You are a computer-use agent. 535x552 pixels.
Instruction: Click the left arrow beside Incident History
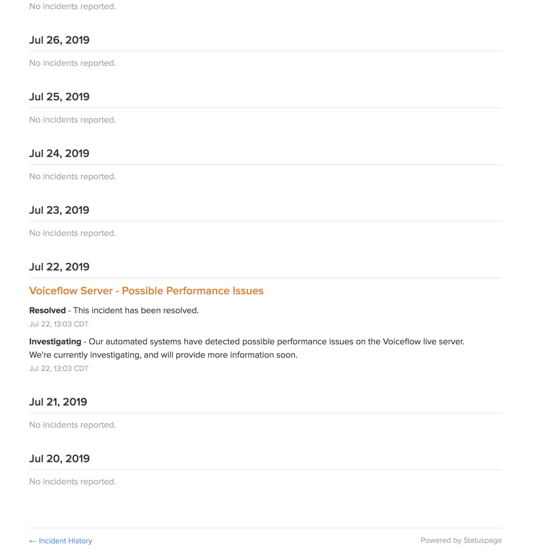coord(33,541)
